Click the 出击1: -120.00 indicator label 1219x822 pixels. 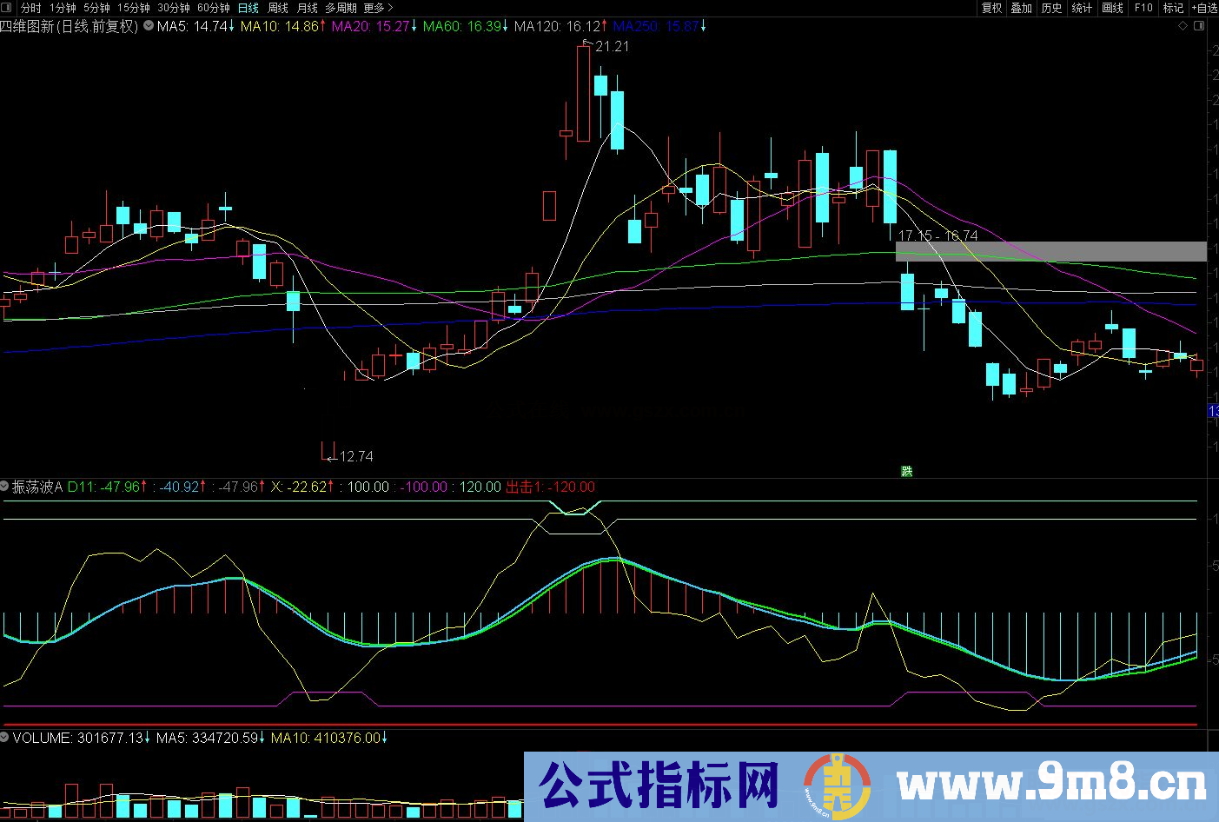pyautogui.click(x=550, y=487)
